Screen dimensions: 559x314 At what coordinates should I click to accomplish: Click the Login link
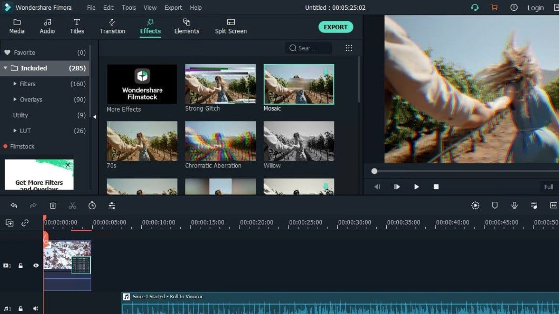coord(535,7)
